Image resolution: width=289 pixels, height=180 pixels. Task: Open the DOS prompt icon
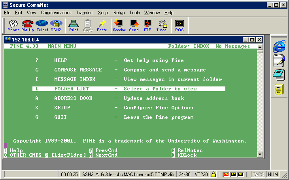point(179,26)
